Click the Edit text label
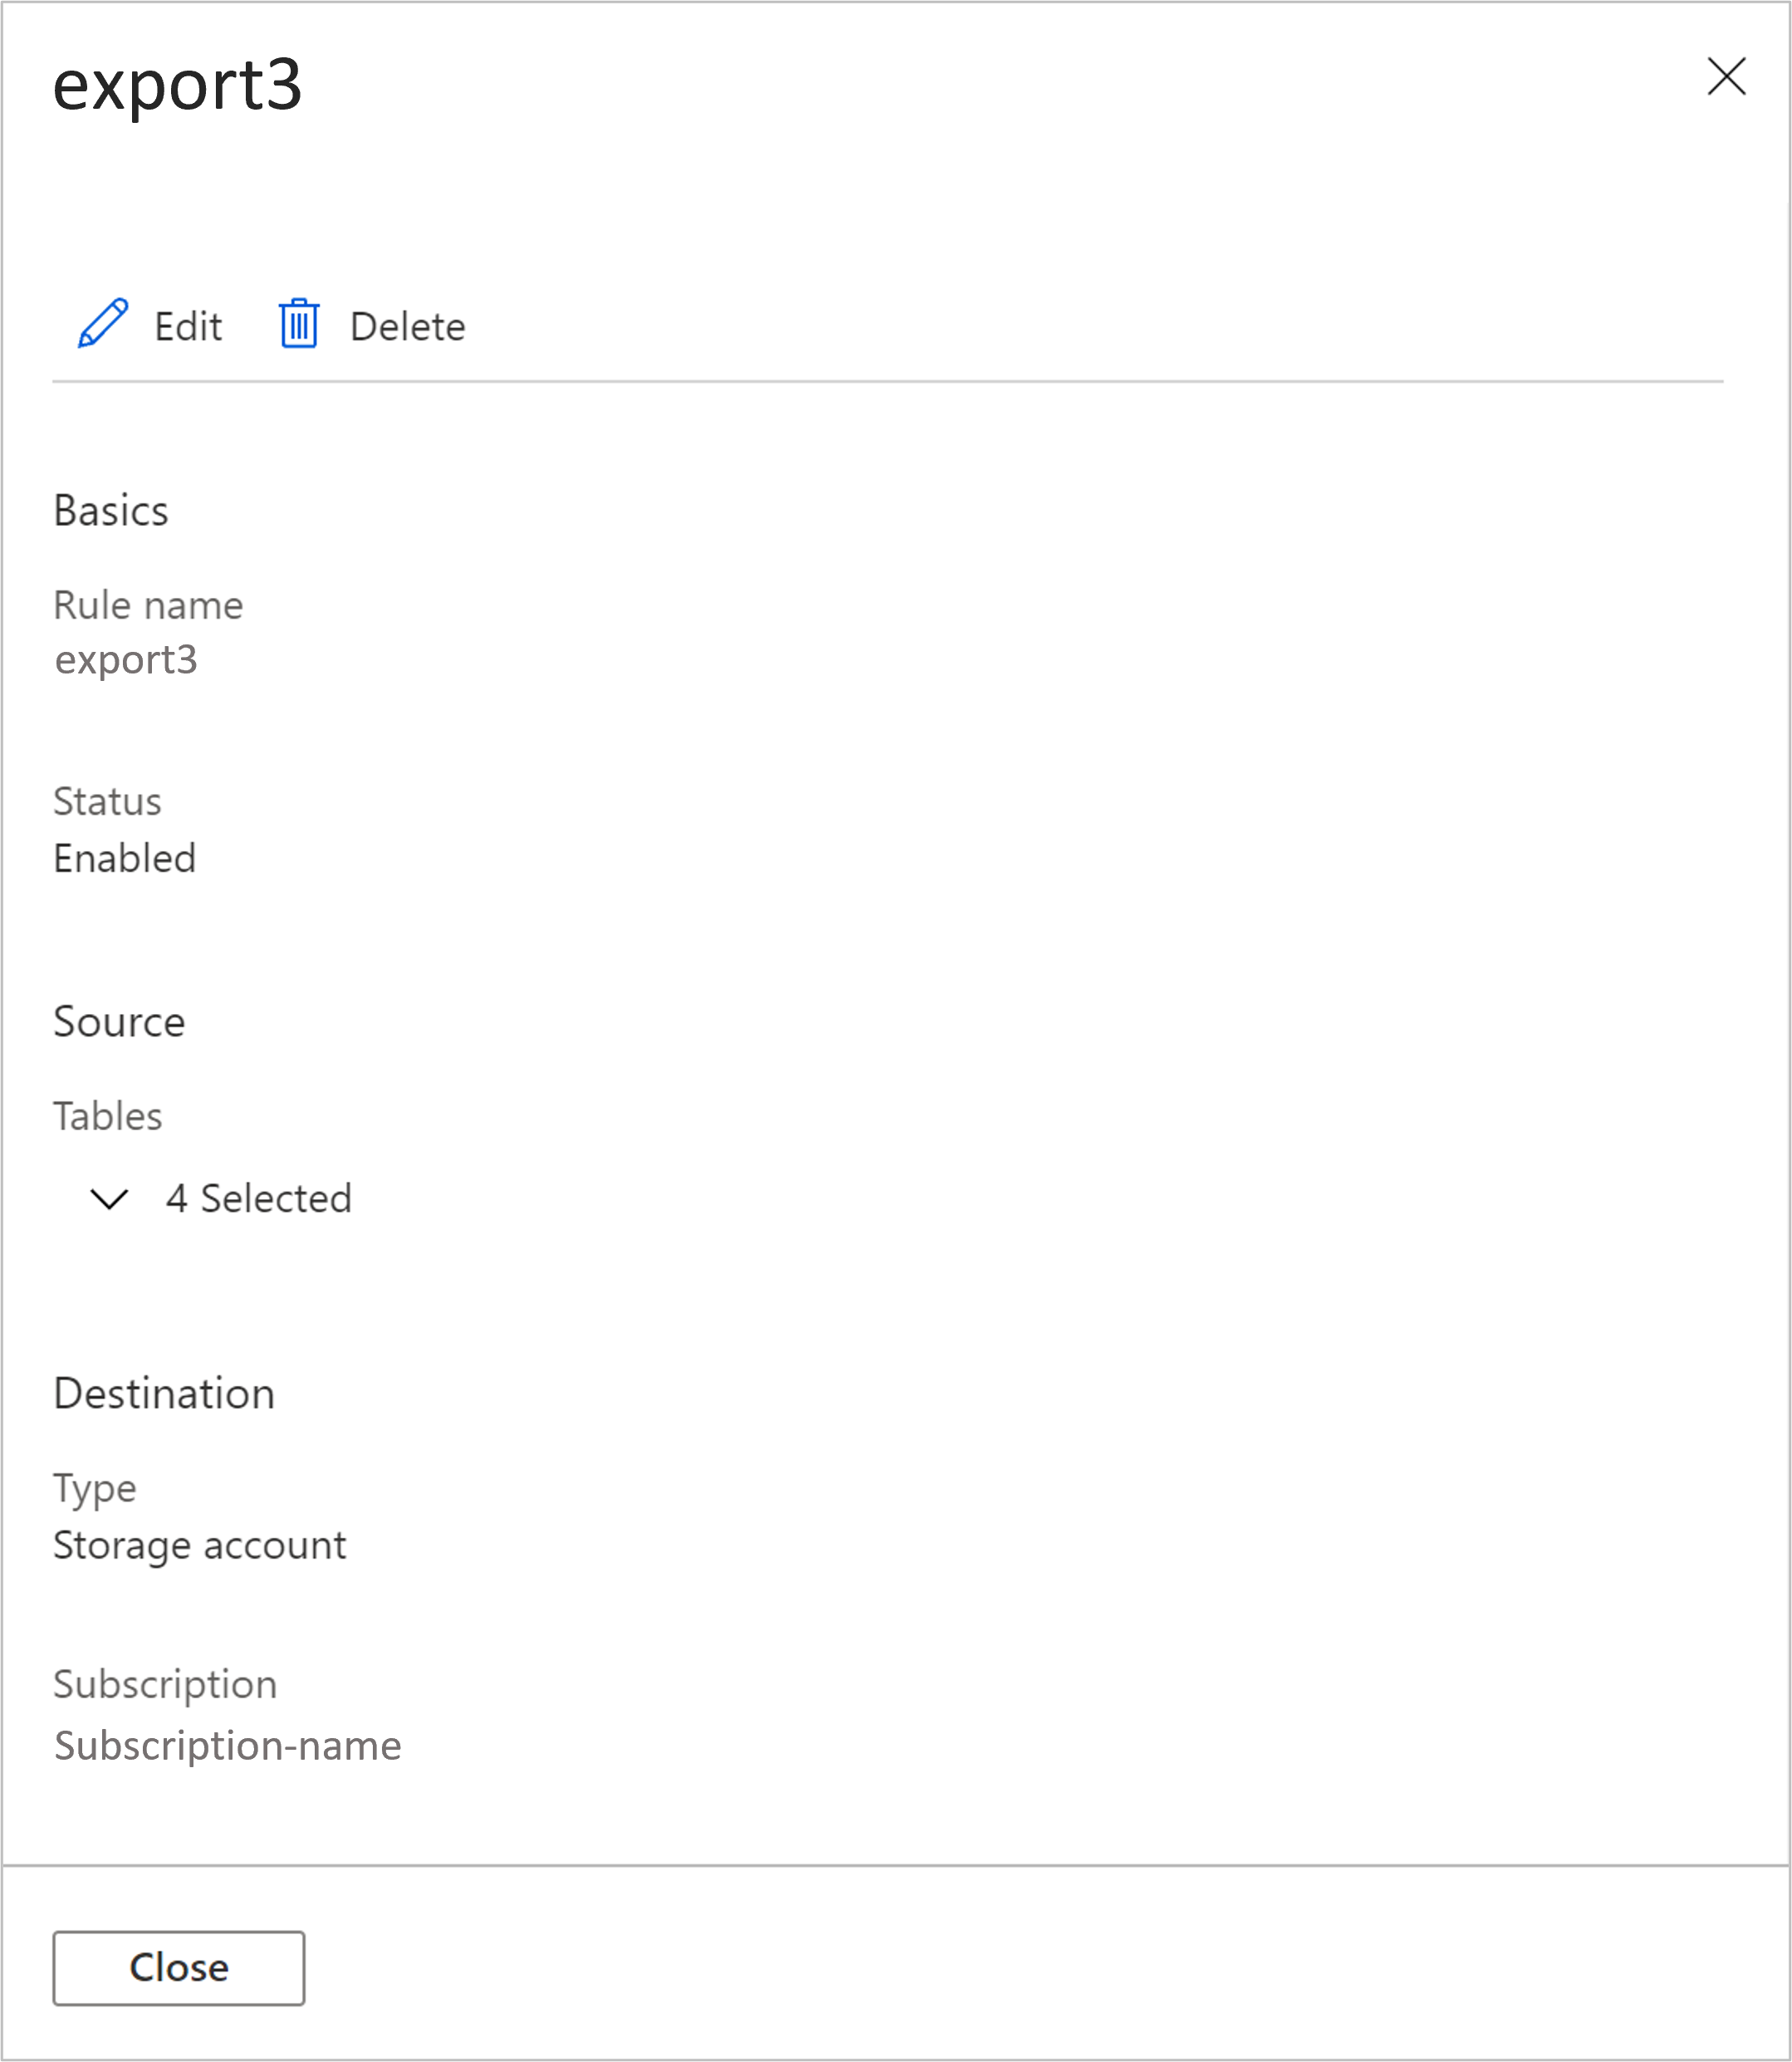This screenshot has height=2062, width=1792. (x=188, y=327)
